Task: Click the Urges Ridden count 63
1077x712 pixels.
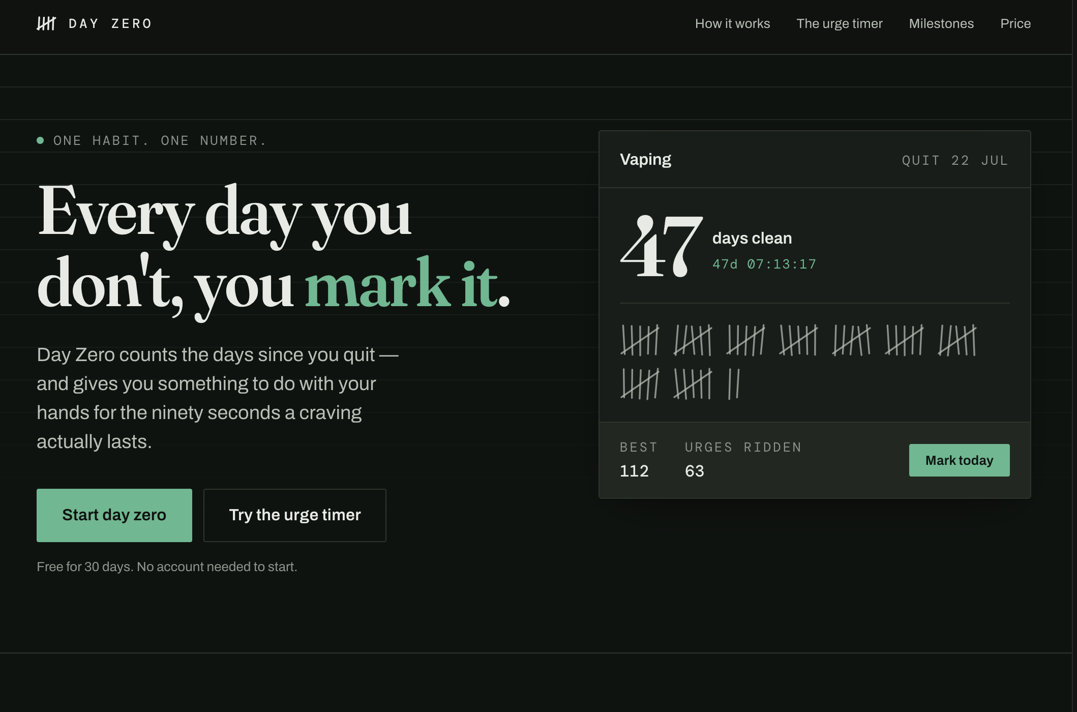Action: (x=694, y=471)
